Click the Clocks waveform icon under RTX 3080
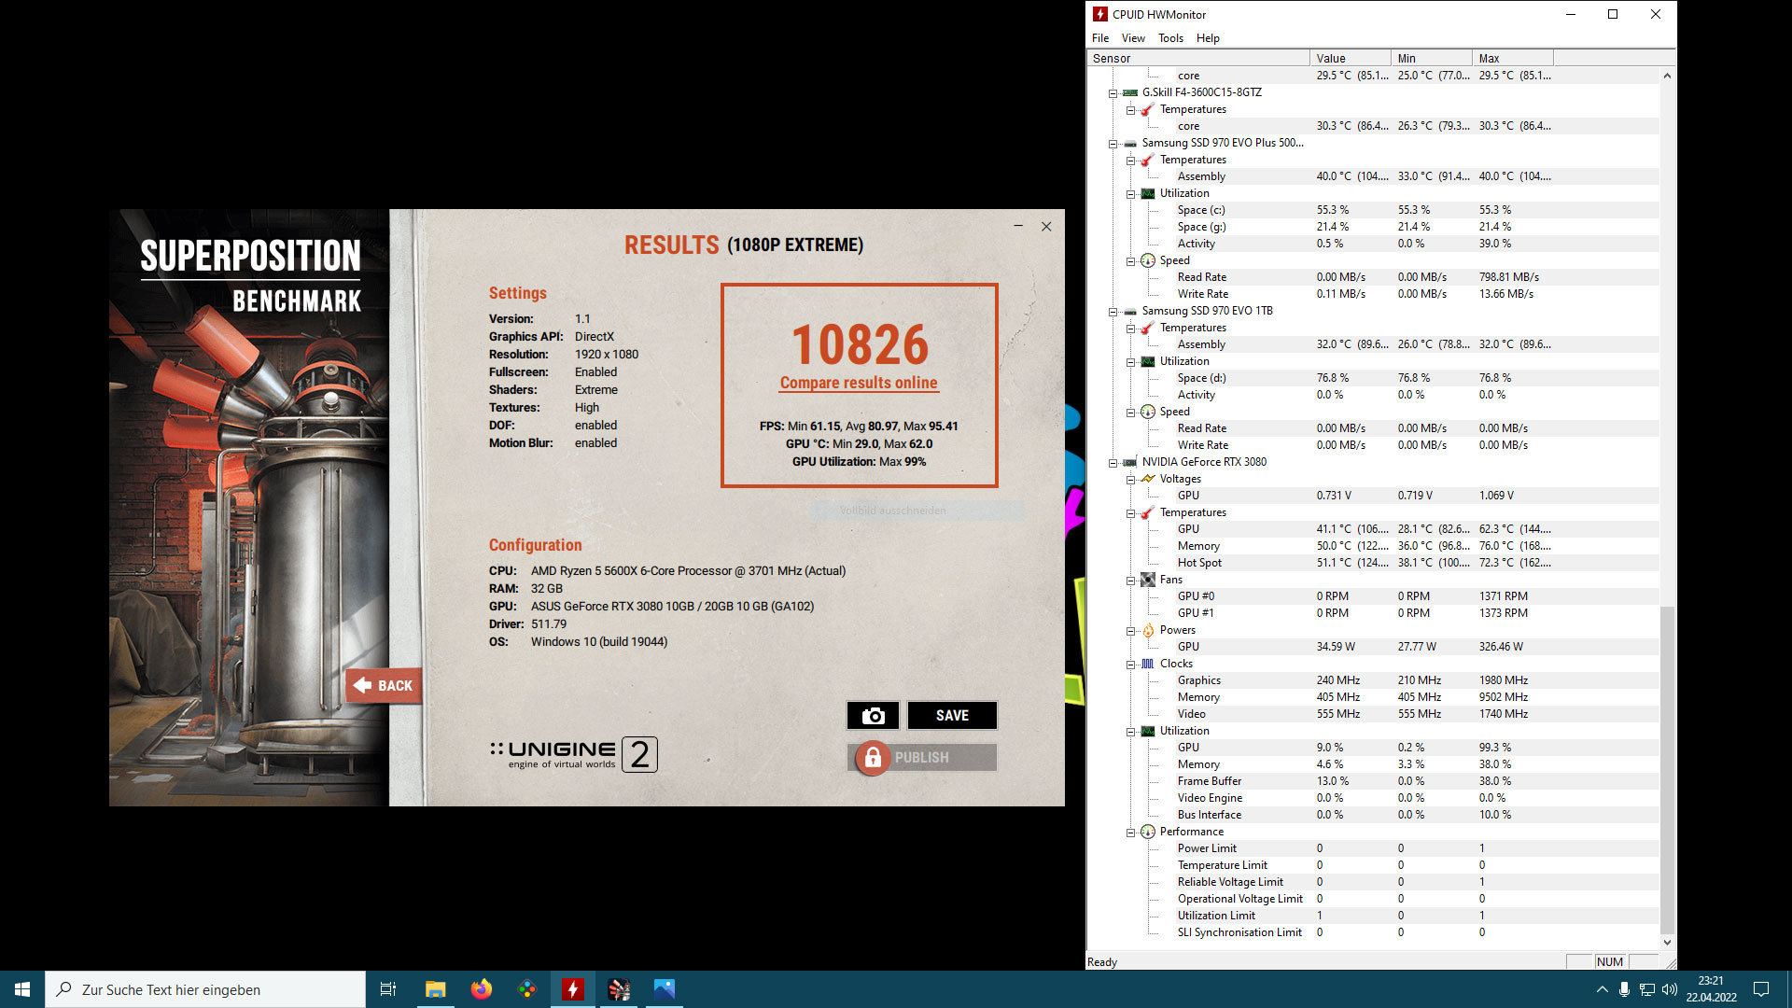This screenshot has width=1792, height=1008. tap(1148, 664)
